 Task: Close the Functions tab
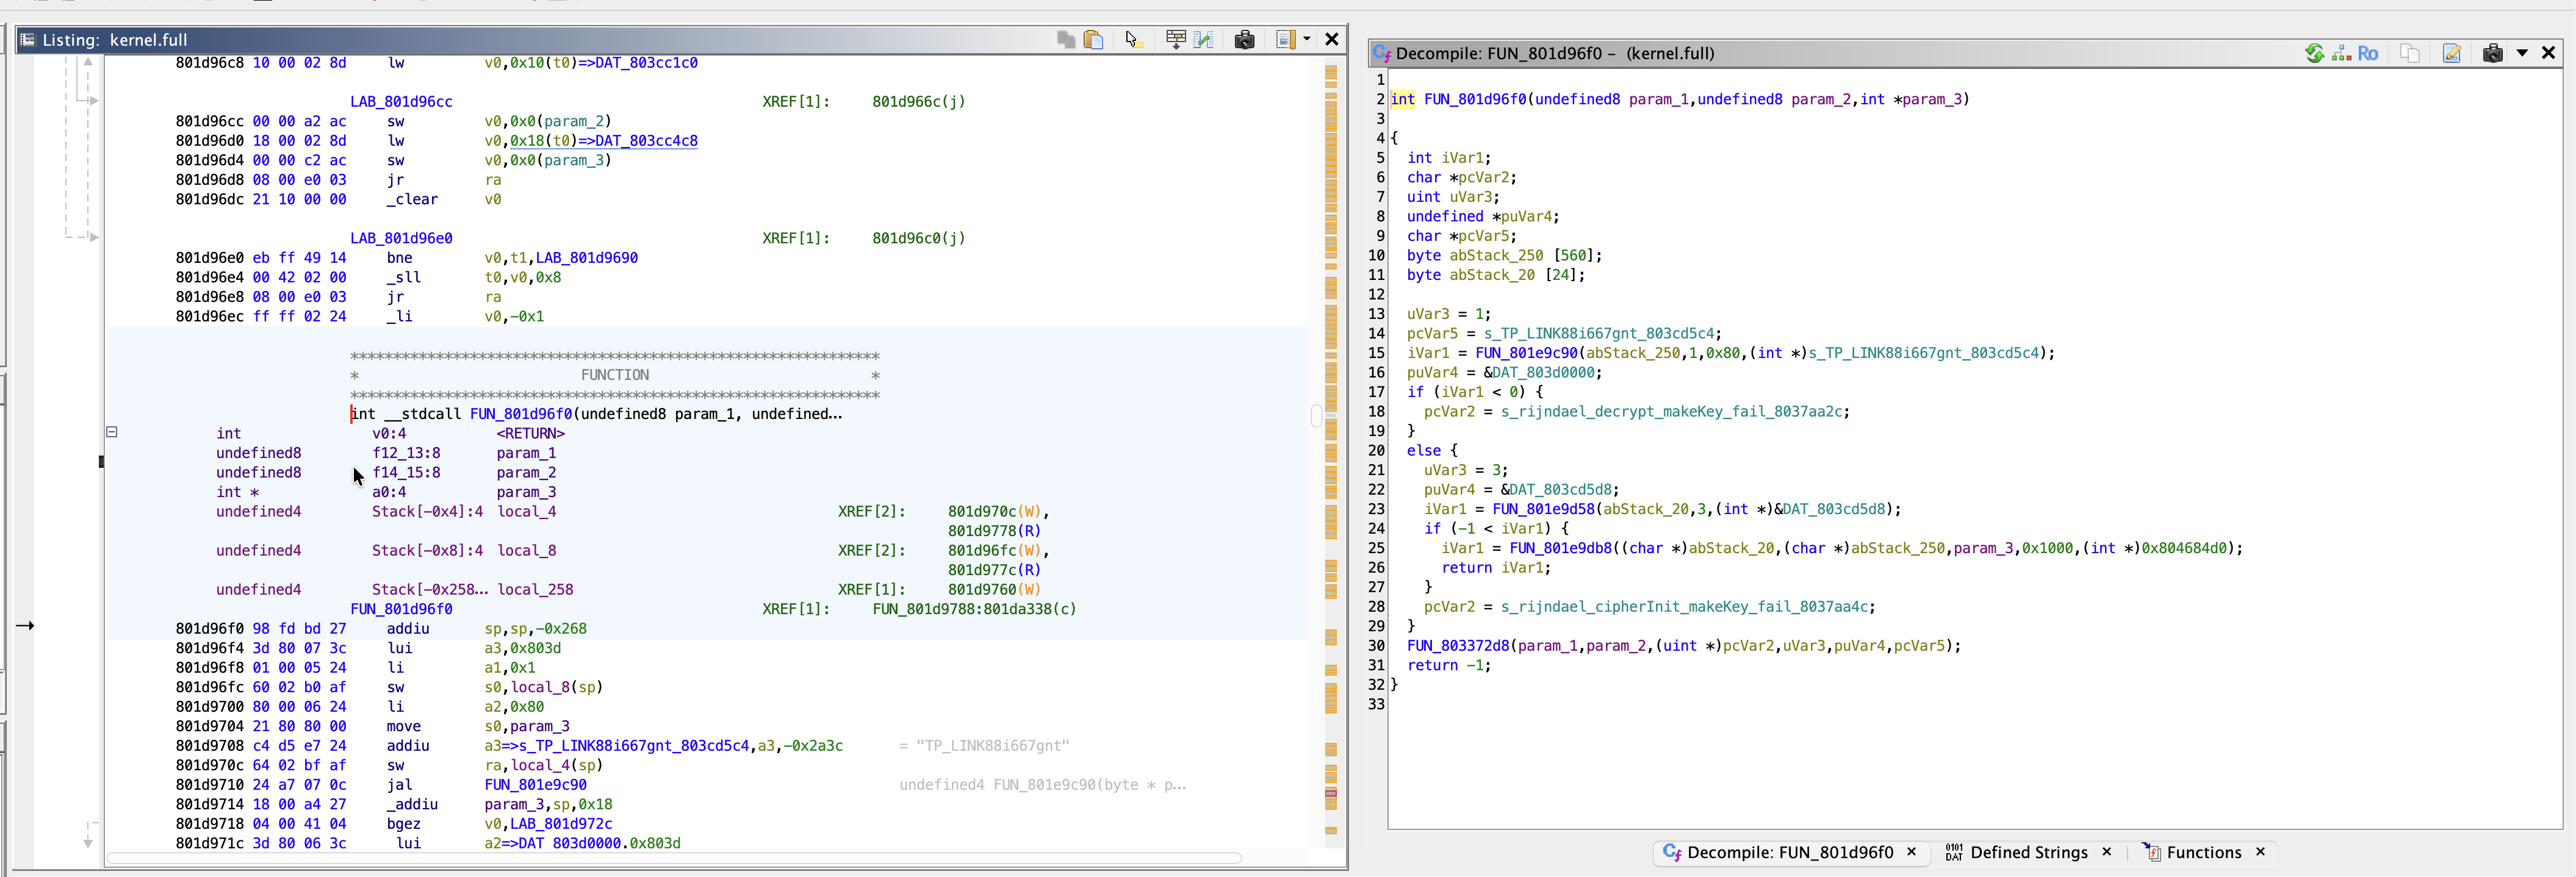2260,852
